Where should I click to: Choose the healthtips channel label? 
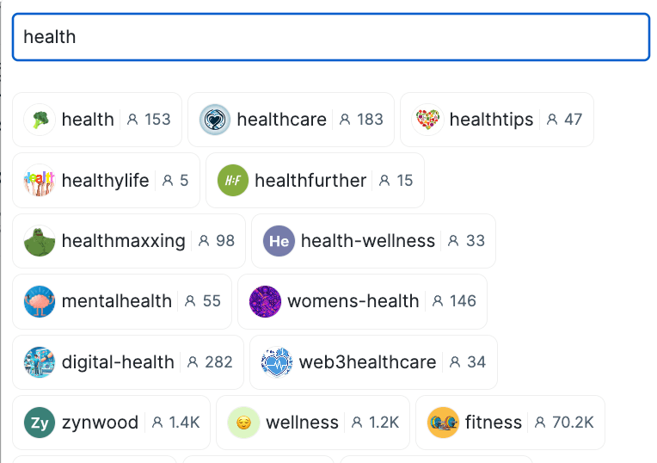491,120
